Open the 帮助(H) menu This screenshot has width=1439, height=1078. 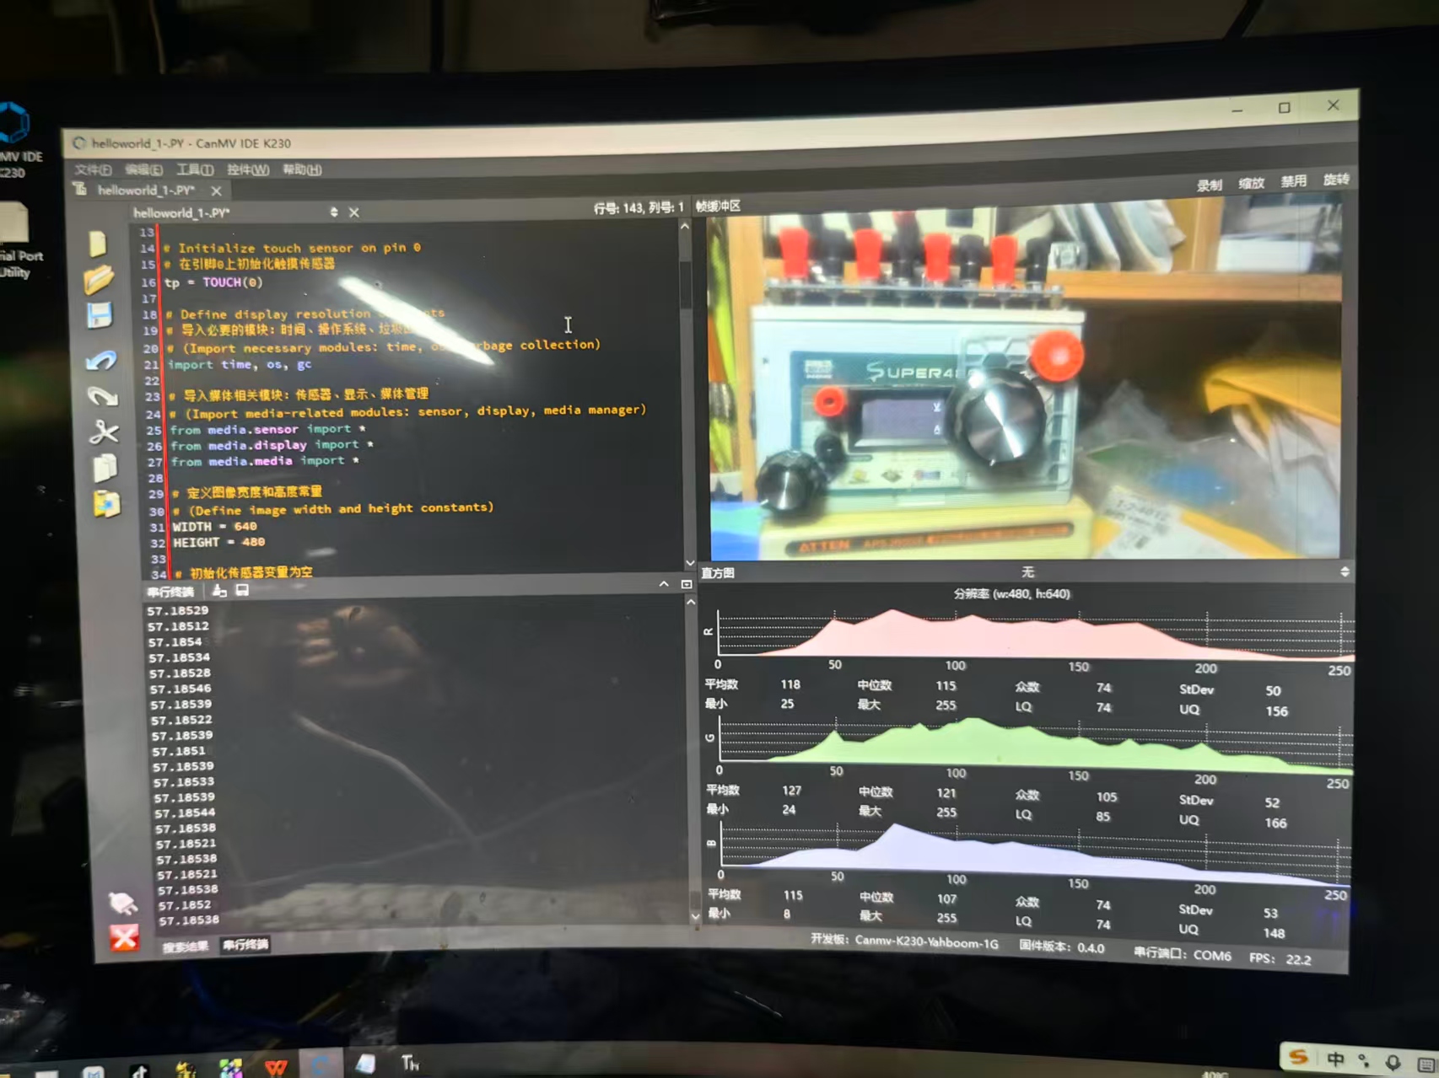click(302, 169)
